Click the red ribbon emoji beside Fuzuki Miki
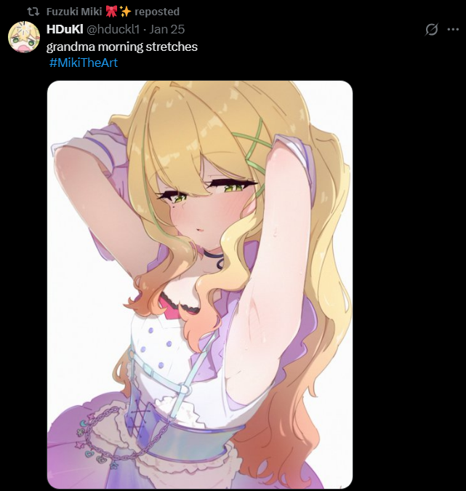The height and width of the screenshot is (491, 466). click(111, 12)
